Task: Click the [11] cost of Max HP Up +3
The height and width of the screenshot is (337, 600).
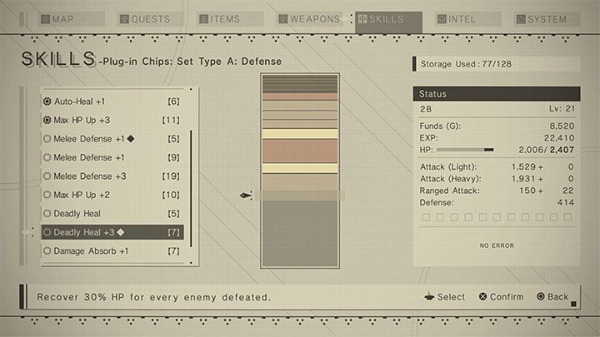Action: [x=171, y=120]
